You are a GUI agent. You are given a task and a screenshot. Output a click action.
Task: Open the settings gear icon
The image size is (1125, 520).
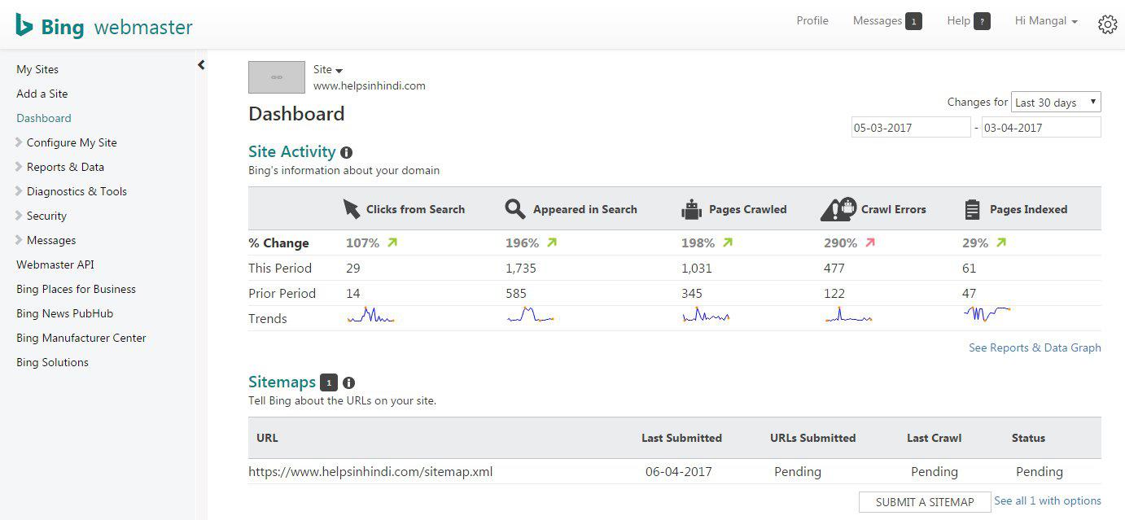1107,24
